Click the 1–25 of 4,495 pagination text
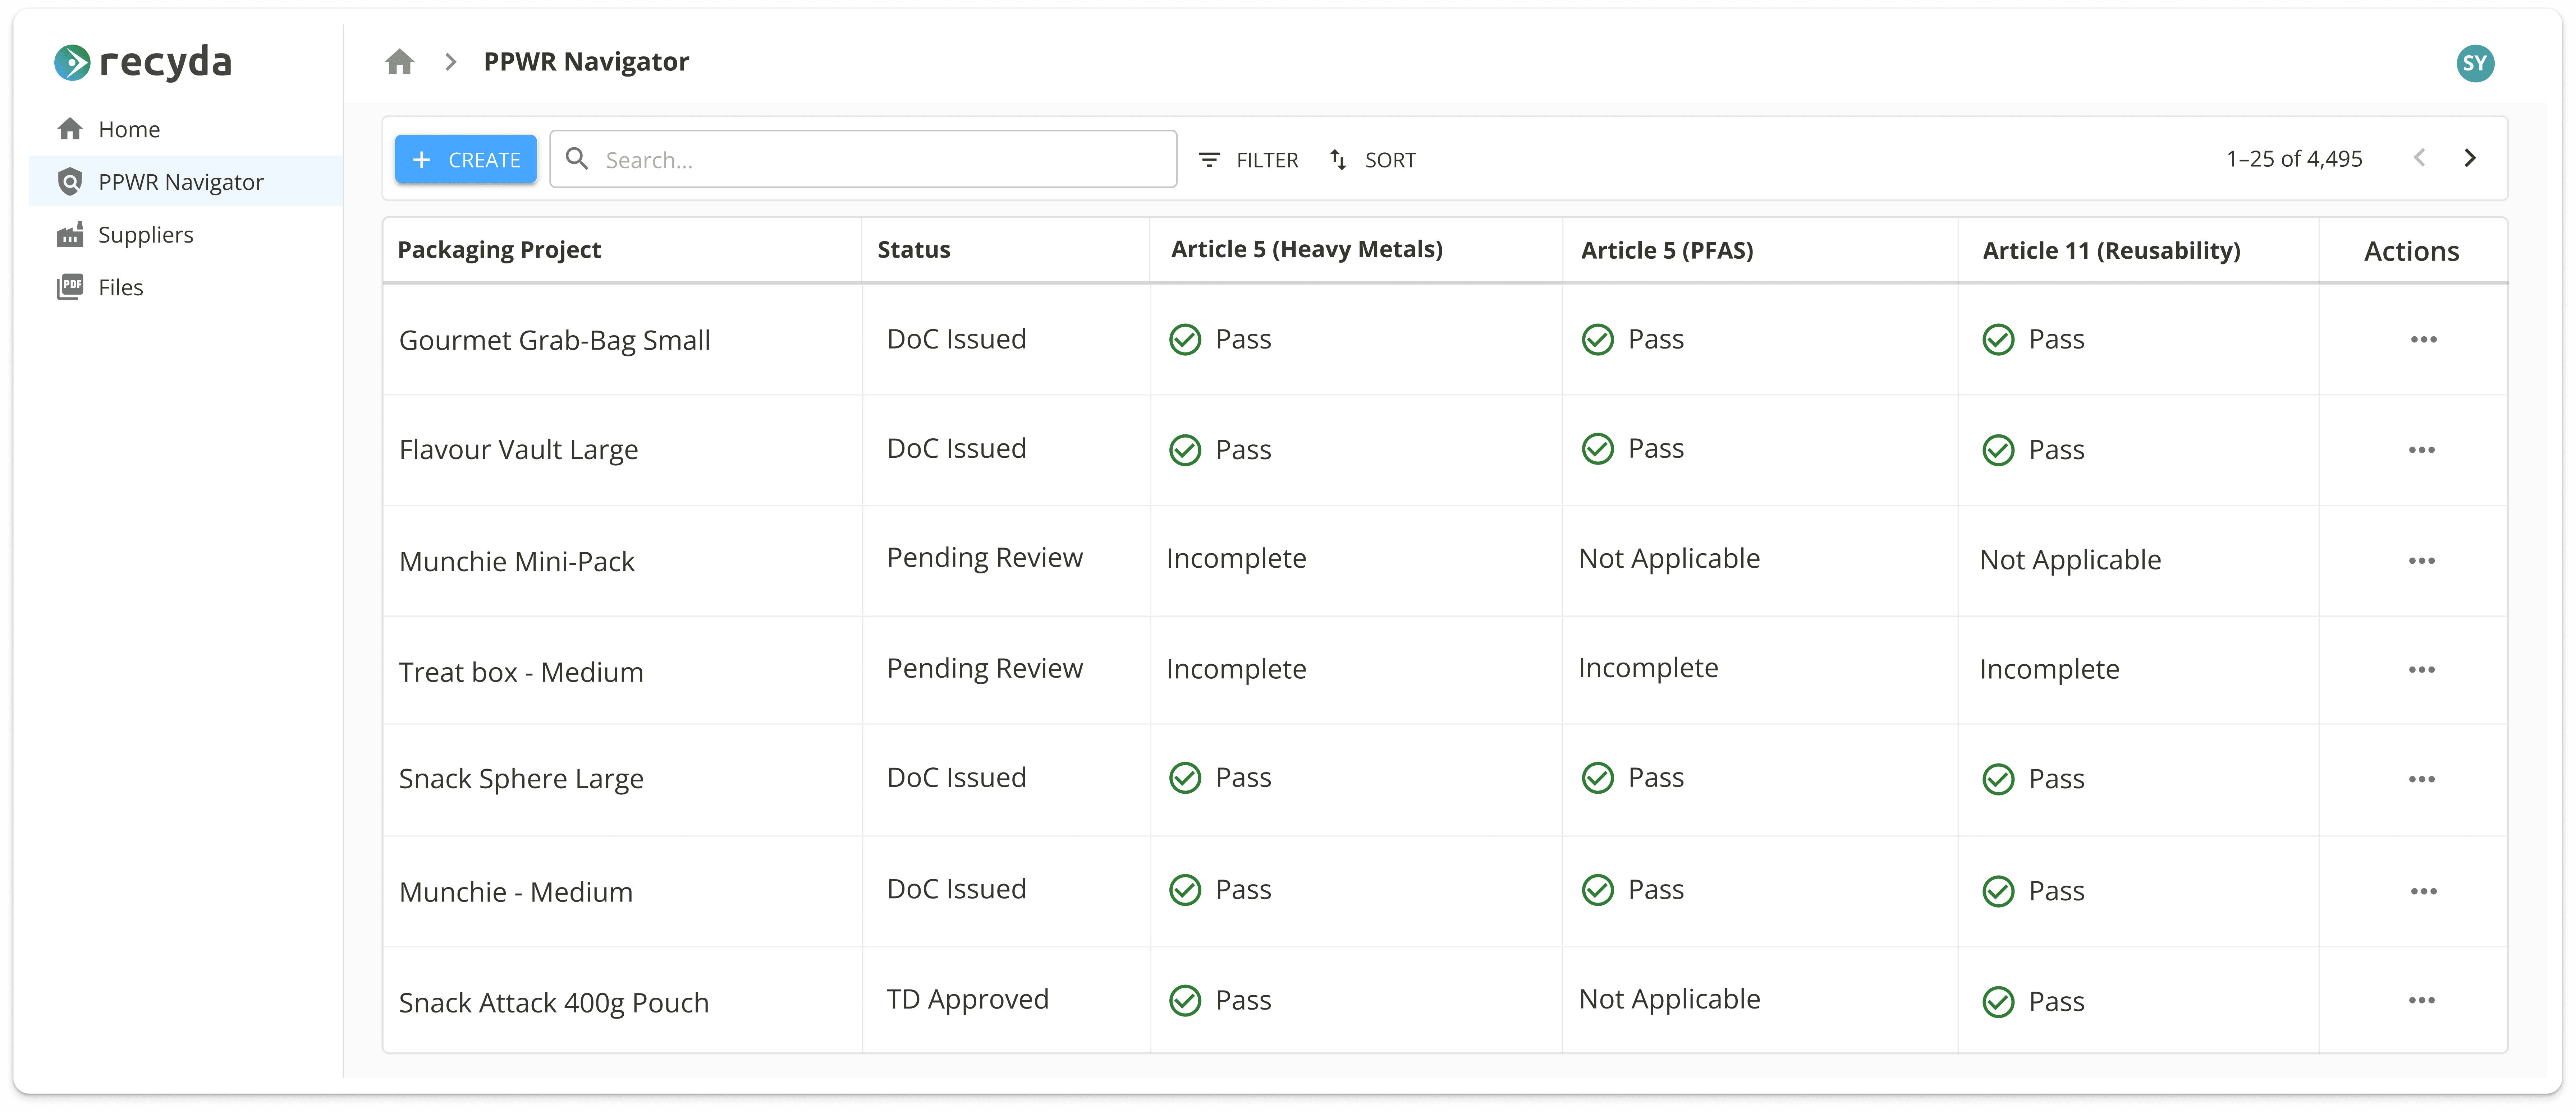 [2294, 159]
